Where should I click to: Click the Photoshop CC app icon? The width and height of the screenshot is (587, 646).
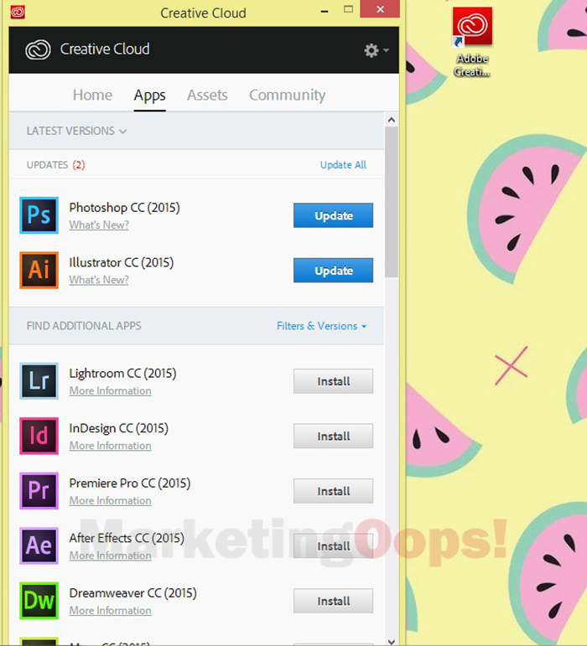tap(39, 215)
